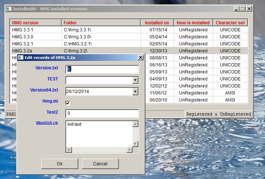
Task: Click the 06/20/10 install date cell
Action: pyautogui.click(x=158, y=100)
